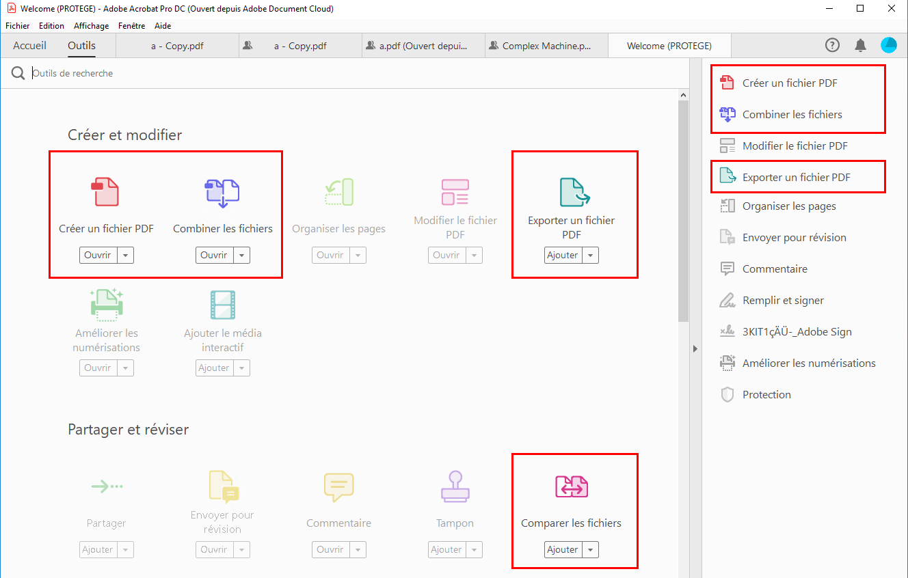Expand the dropdown arrow under Partager
The width and height of the screenshot is (908, 578).
coord(125,549)
